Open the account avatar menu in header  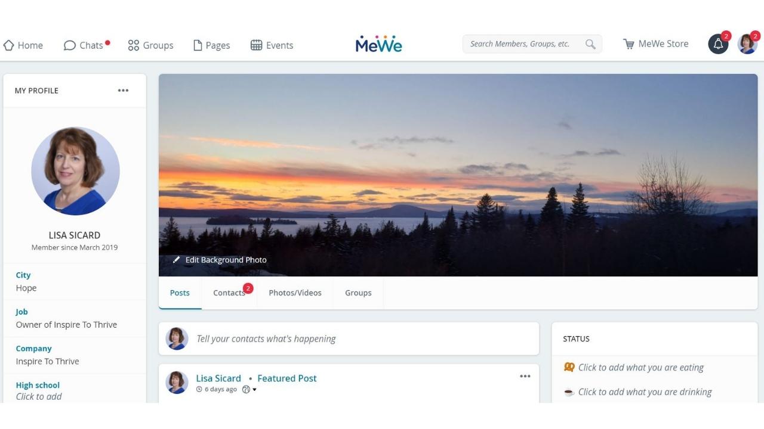(747, 44)
